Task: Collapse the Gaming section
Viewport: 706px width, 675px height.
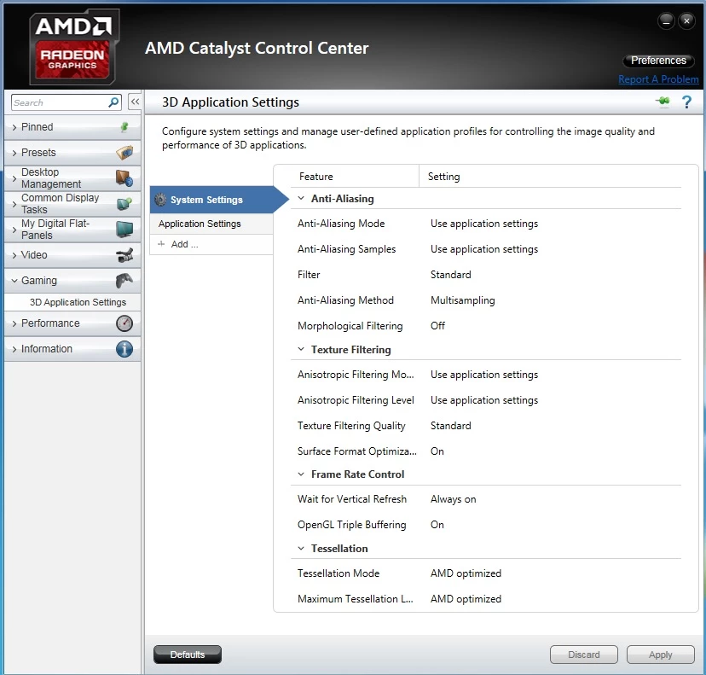Action: click(14, 280)
